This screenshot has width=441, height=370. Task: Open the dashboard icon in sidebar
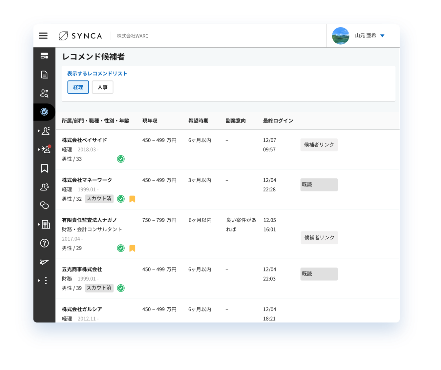click(x=44, y=56)
